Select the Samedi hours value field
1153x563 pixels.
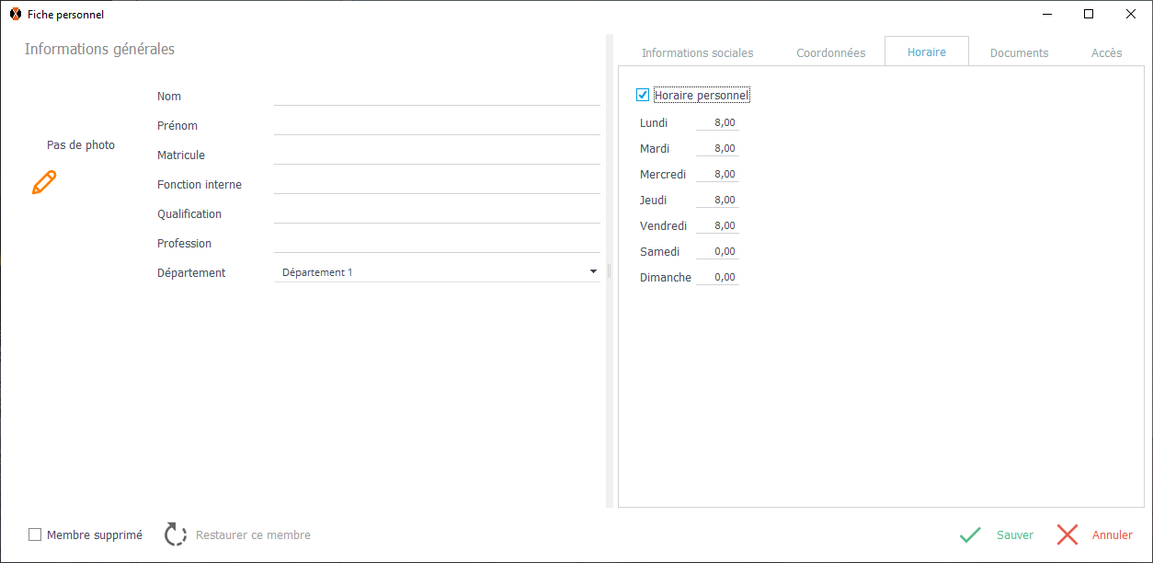717,251
